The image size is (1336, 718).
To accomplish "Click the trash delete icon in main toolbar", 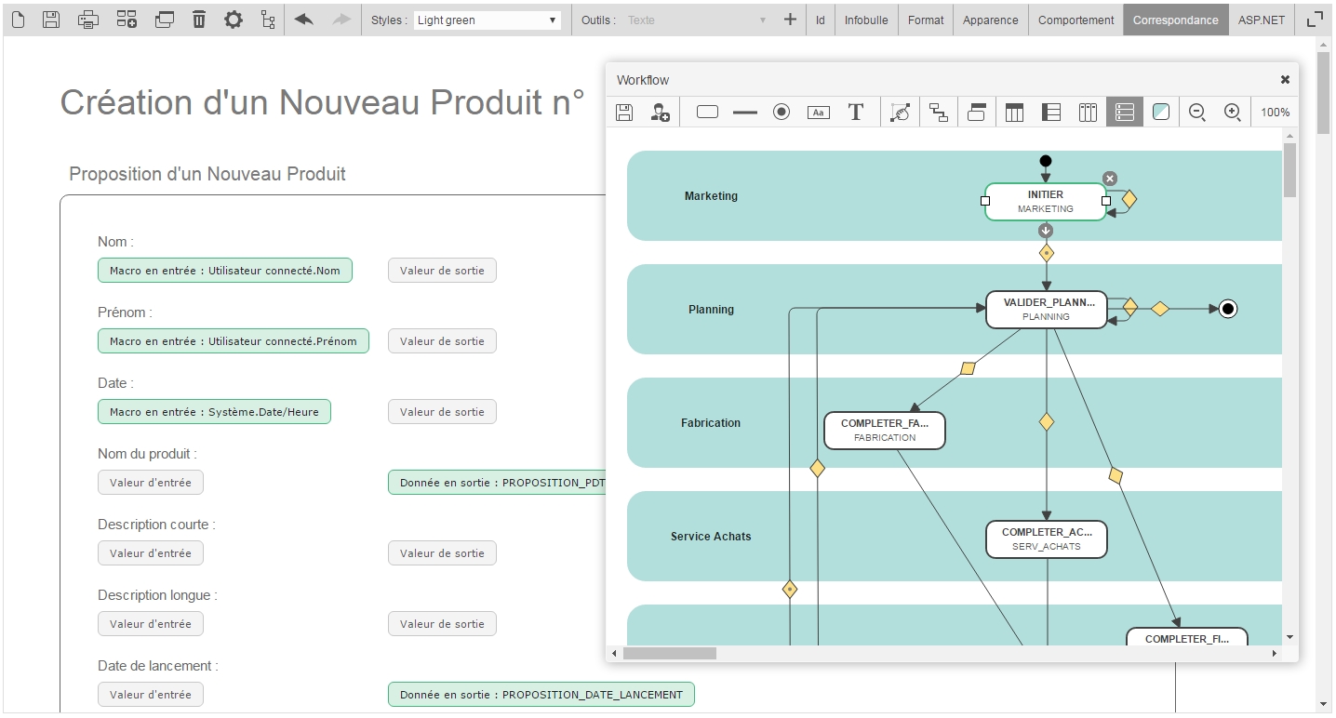I will coord(199,20).
